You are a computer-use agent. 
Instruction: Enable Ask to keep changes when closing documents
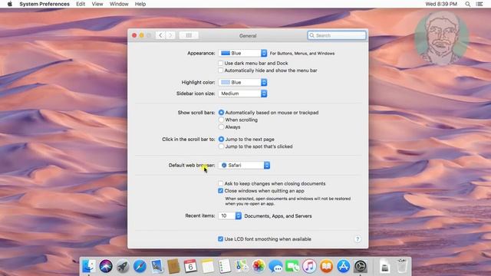point(221,183)
